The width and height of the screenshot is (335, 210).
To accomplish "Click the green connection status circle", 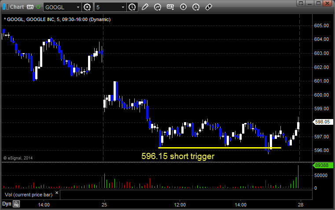I will (38, 7).
